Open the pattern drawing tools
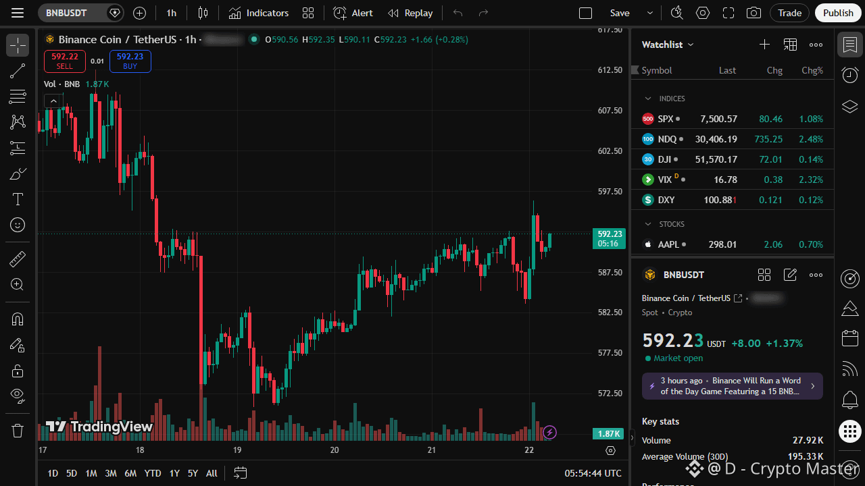 point(18,122)
